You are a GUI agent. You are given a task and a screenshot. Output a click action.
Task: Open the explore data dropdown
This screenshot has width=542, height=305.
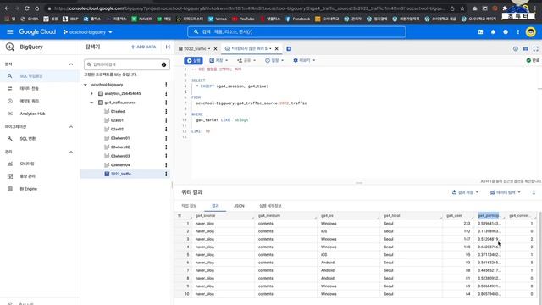tap(506, 192)
